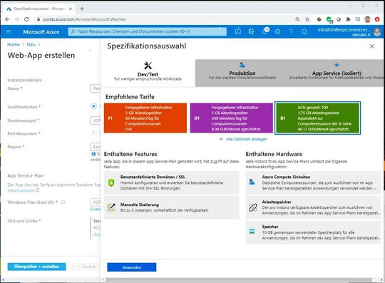Go forward using browser forward arrow
This screenshot has height=283, width=385.
coord(16,19)
